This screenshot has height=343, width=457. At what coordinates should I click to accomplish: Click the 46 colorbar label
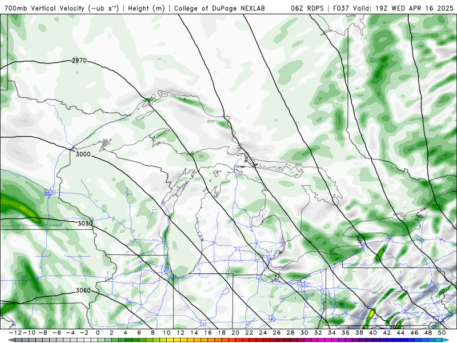tap(415, 333)
